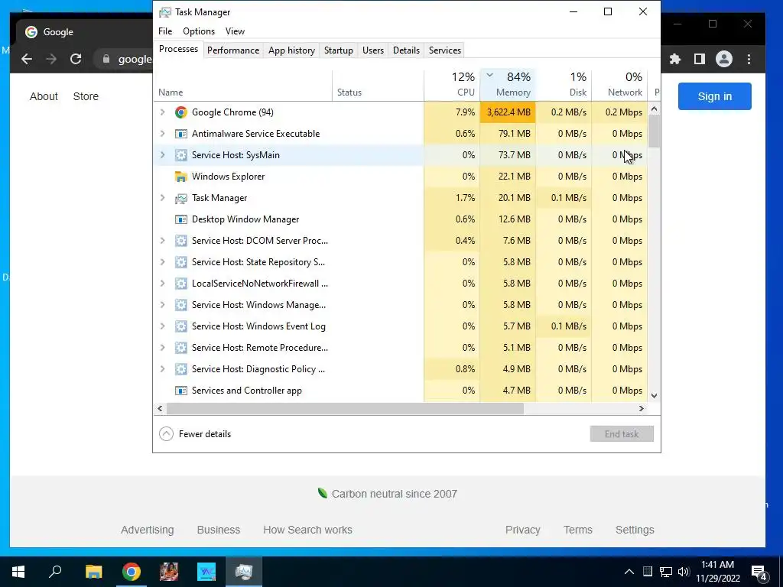This screenshot has height=587, width=783.
Task: Open Chrome's extensions puzzle icon
Action: tap(675, 59)
